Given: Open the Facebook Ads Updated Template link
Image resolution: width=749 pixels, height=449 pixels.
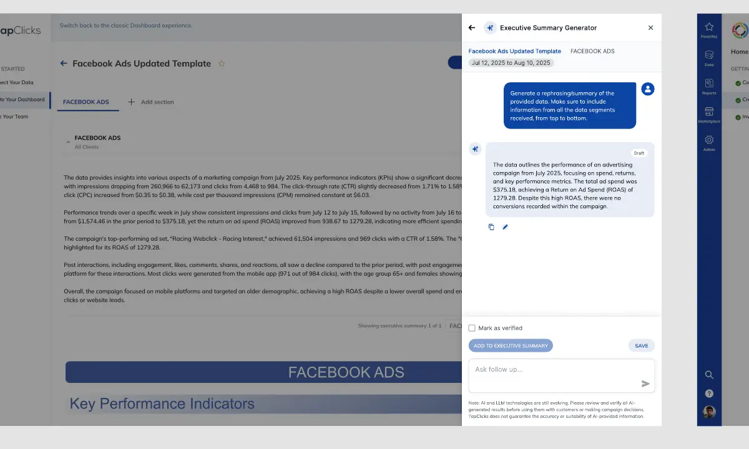Looking at the screenshot, I should pyautogui.click(x=515, y=51).
